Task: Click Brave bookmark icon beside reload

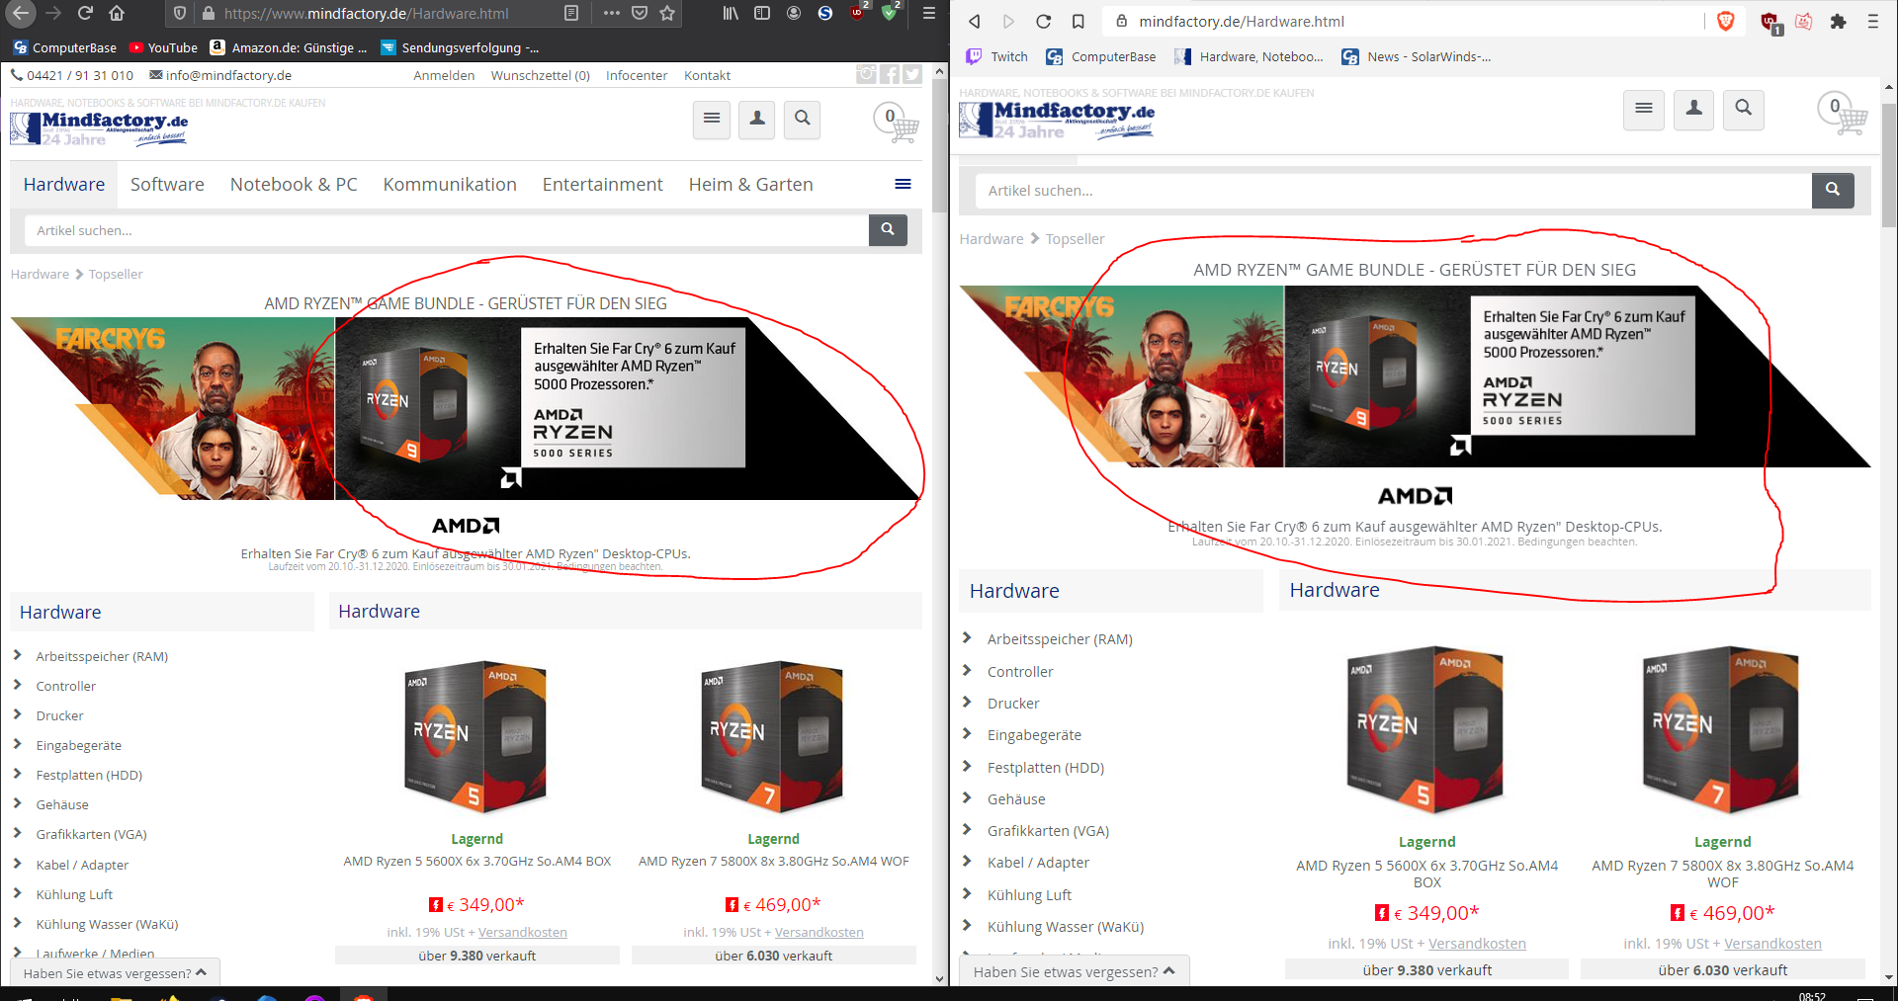Action: [x=1078, y=21]
